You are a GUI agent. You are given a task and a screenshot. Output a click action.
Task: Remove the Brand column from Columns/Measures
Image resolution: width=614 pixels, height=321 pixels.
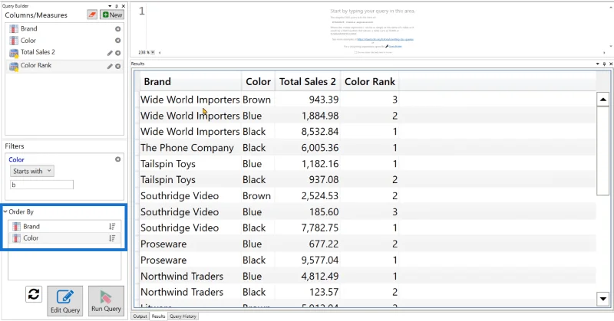117,29
